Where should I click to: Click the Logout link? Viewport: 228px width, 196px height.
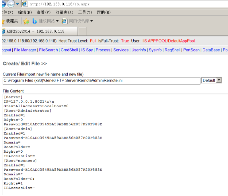(x=6, y=50)
